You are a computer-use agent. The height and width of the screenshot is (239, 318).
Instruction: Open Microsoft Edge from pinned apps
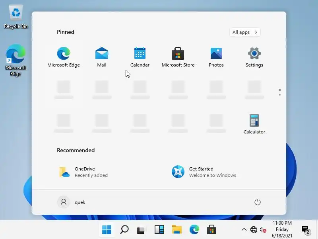click(x=64, y=57)
